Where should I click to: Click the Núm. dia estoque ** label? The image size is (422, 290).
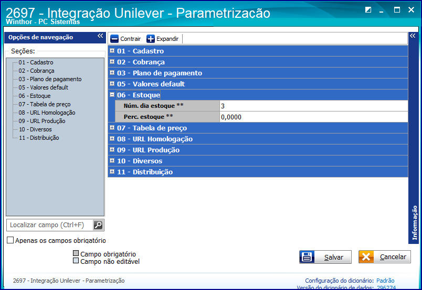click(x=154, y=106)
